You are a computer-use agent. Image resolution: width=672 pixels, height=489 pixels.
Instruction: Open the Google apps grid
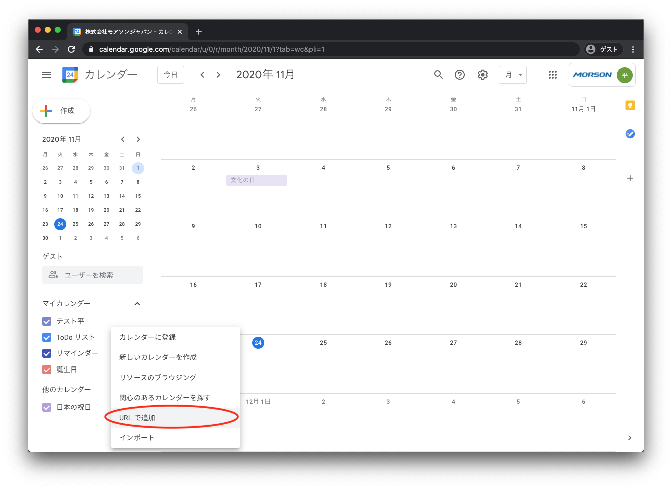tap(553, 74)
